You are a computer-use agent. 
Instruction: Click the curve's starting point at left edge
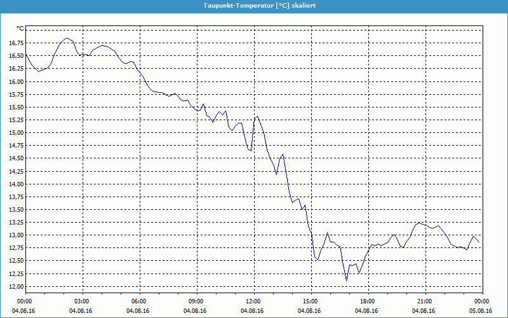point(25,54)
